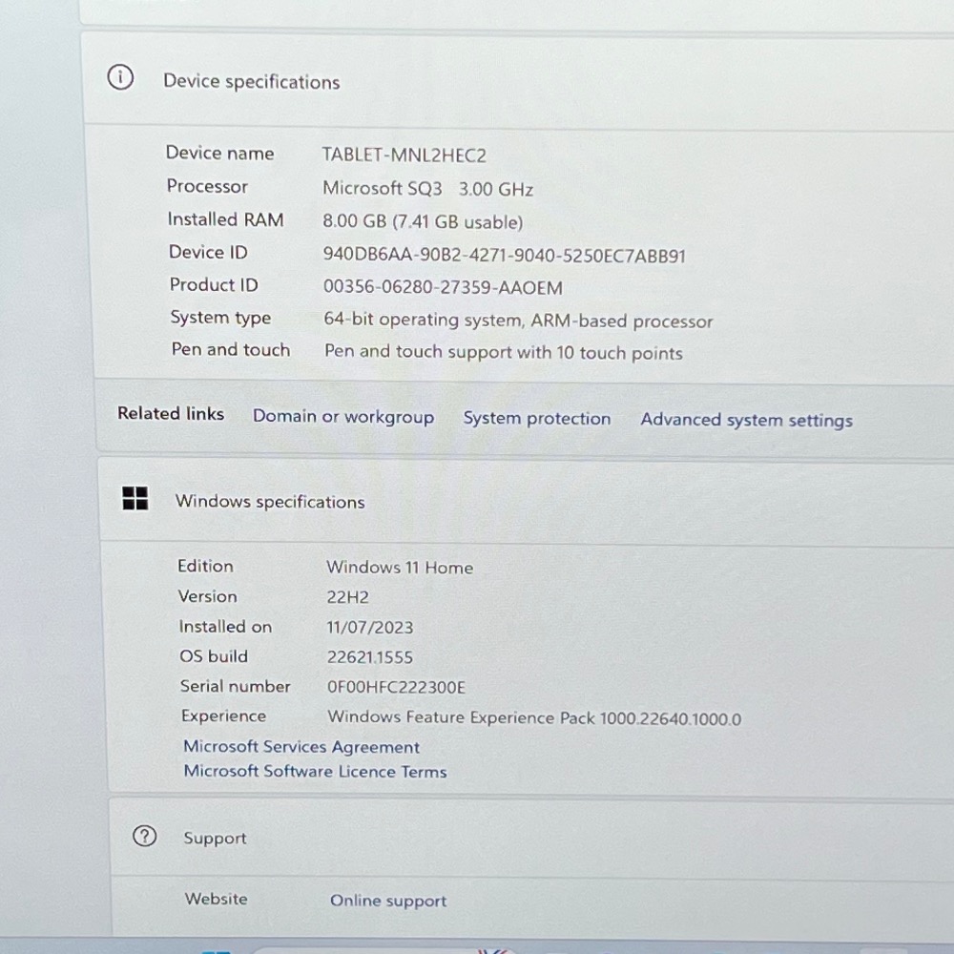This screenshot has height=954, width=954.
Task: Select serial number 0F00HFC222300E
Action: click(x=396, y=687)
